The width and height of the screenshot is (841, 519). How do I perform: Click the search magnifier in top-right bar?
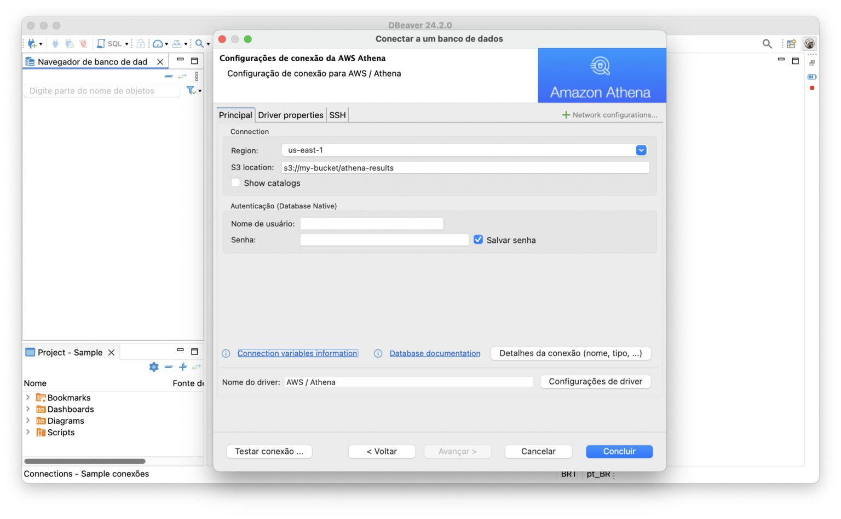(767, 44)
